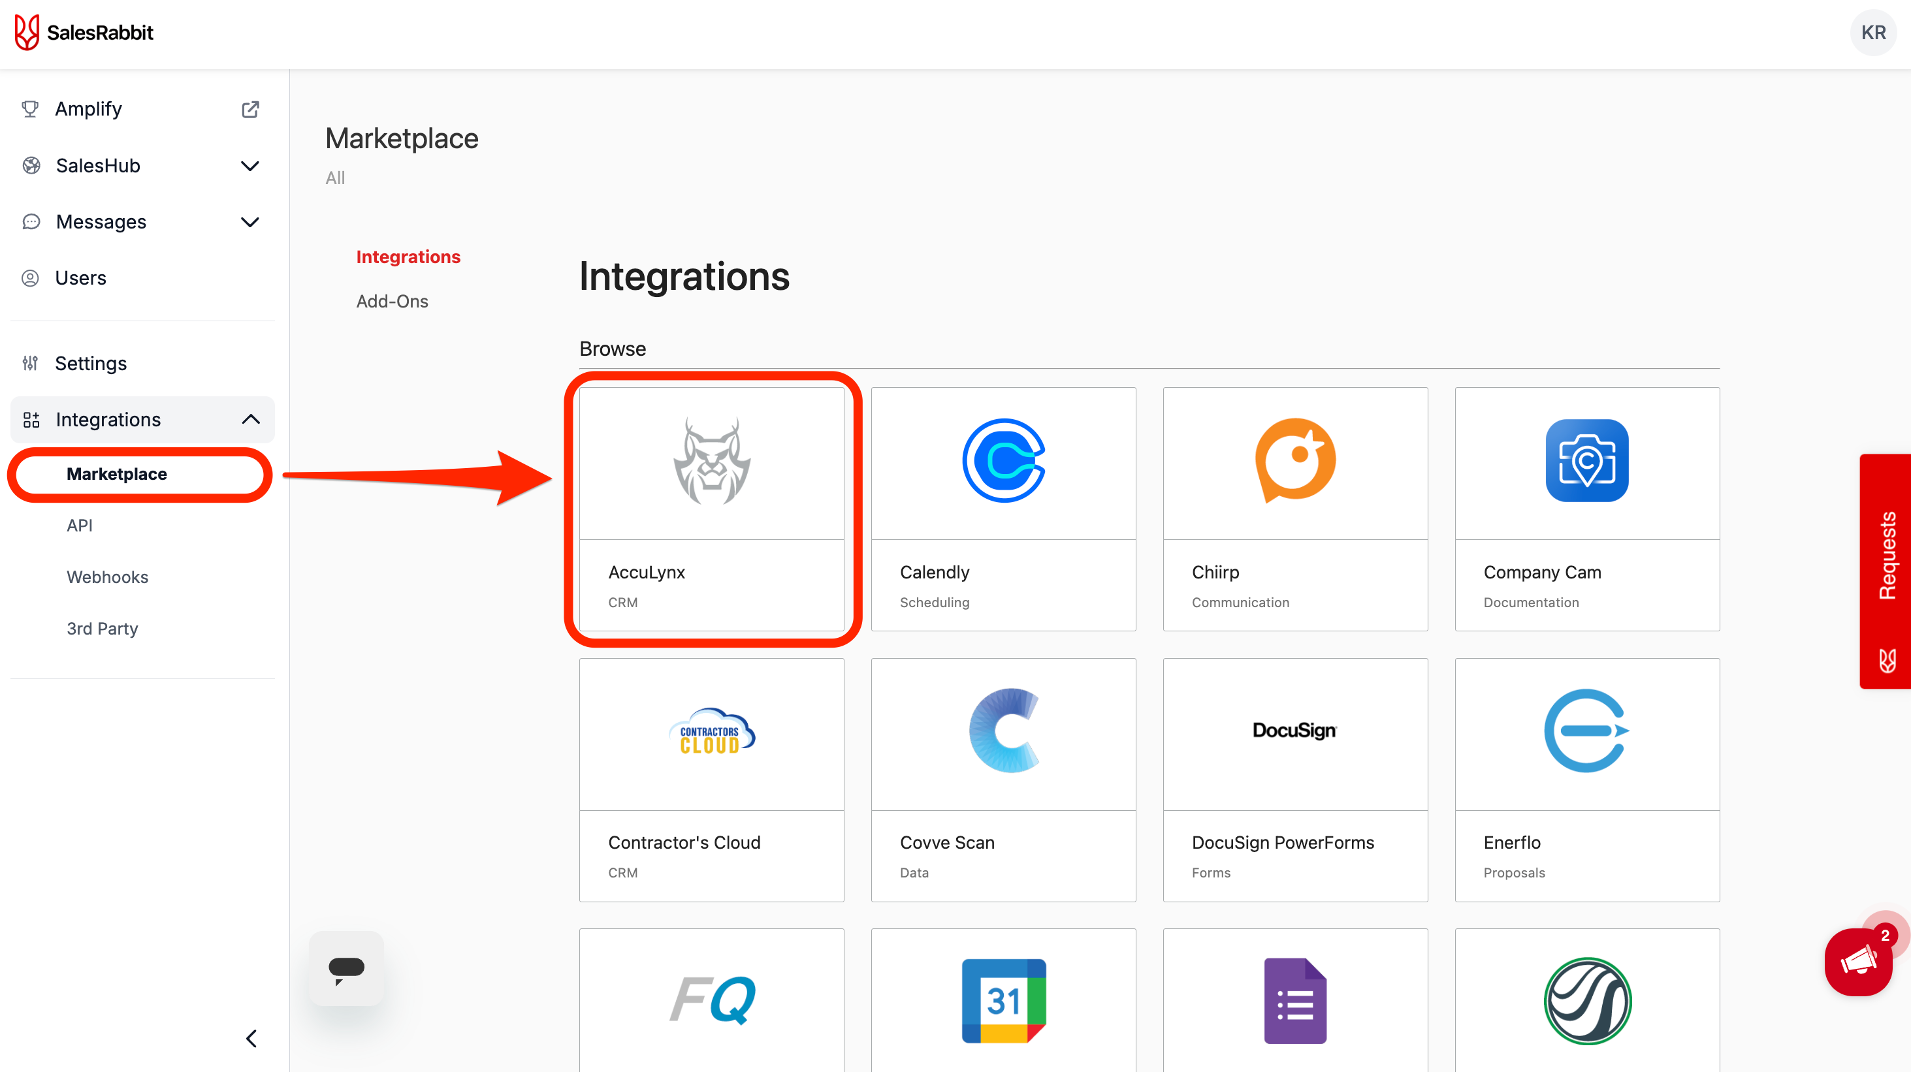Collapse the sidebar with left arrow
The width and height of the screenshot is (1911, 1072).
pos(251,1039)
